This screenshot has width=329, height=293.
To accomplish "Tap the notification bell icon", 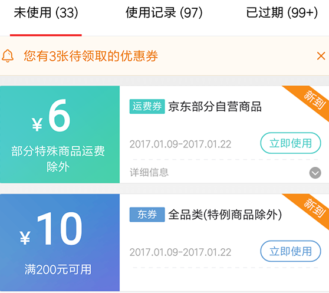I will [8, 56].
